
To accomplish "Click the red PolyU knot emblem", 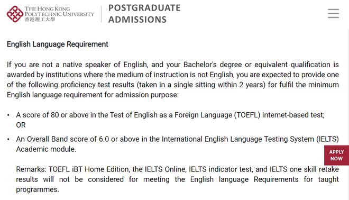I will click(15, 14).
